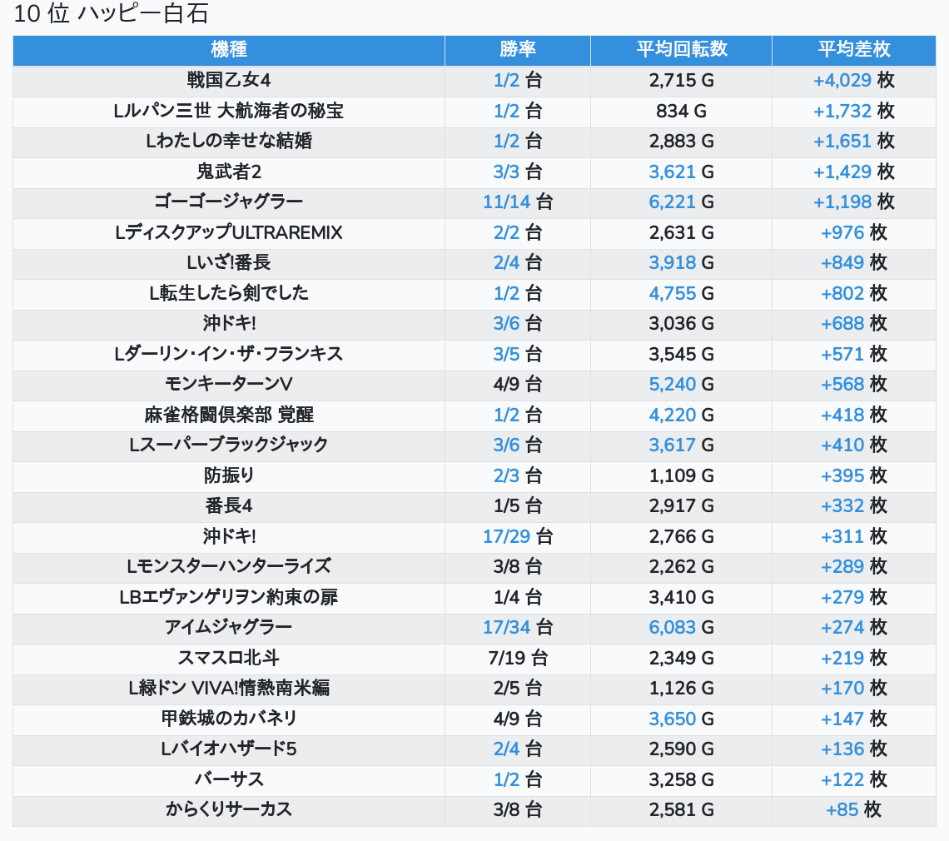Select machine name 鬼武者2
Image resolution: width=949 pixels, height=841 pixels.
(229, 172)
